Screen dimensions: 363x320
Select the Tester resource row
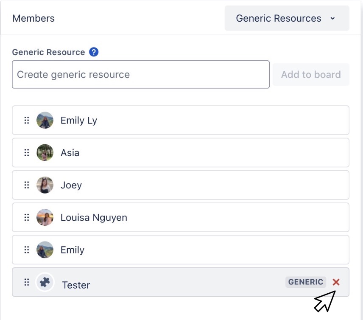(170, 282)
